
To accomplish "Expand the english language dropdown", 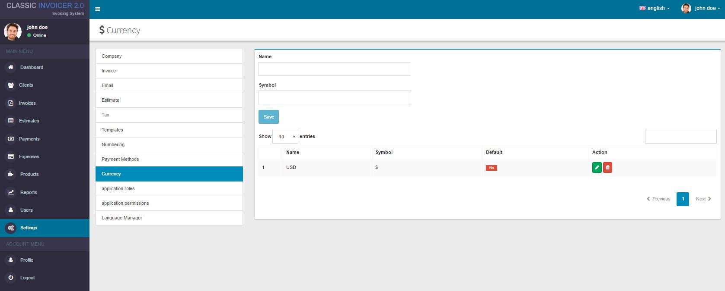I will click(x=654, y=8).
